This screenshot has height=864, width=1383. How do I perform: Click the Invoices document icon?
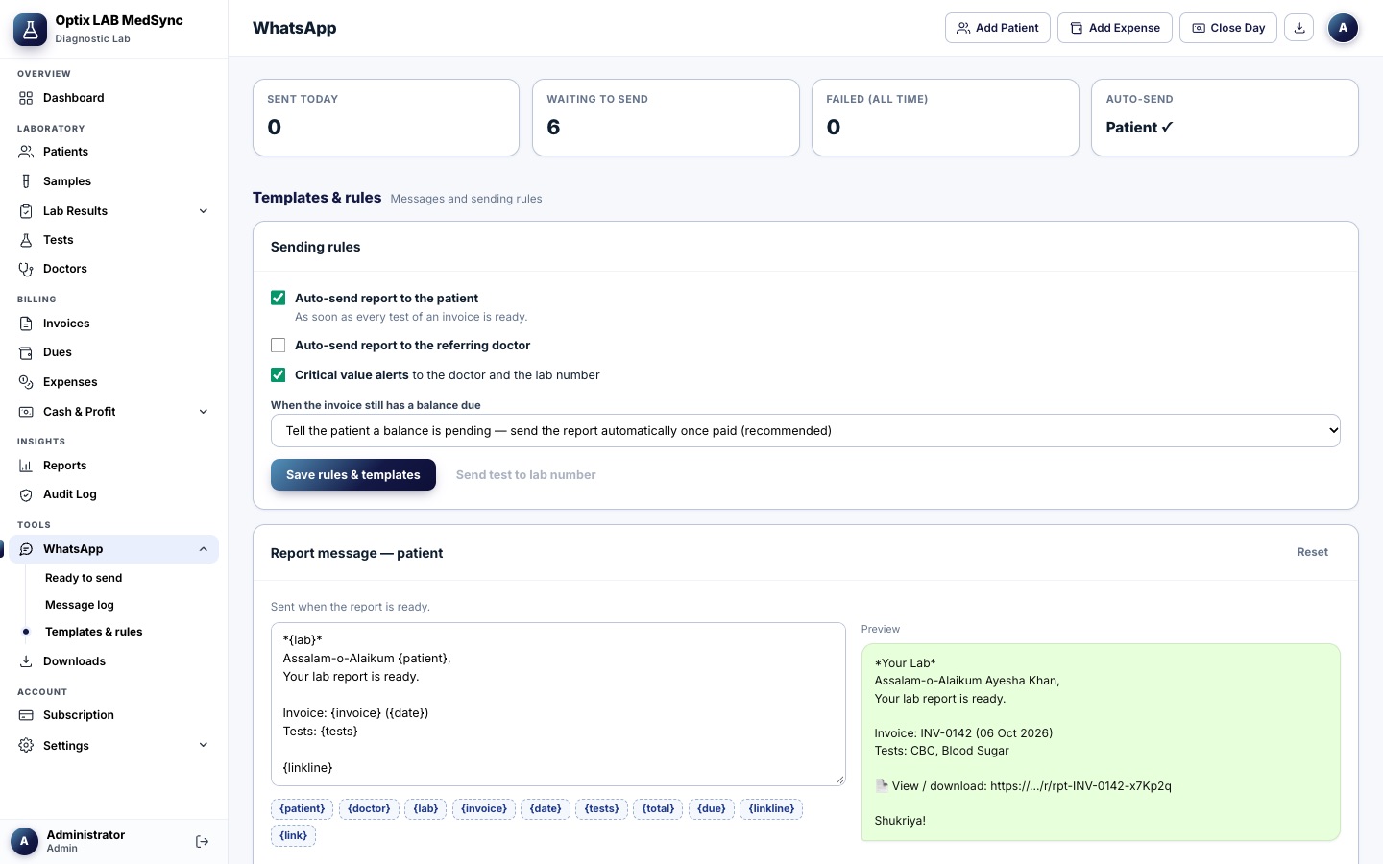(26, 324)
